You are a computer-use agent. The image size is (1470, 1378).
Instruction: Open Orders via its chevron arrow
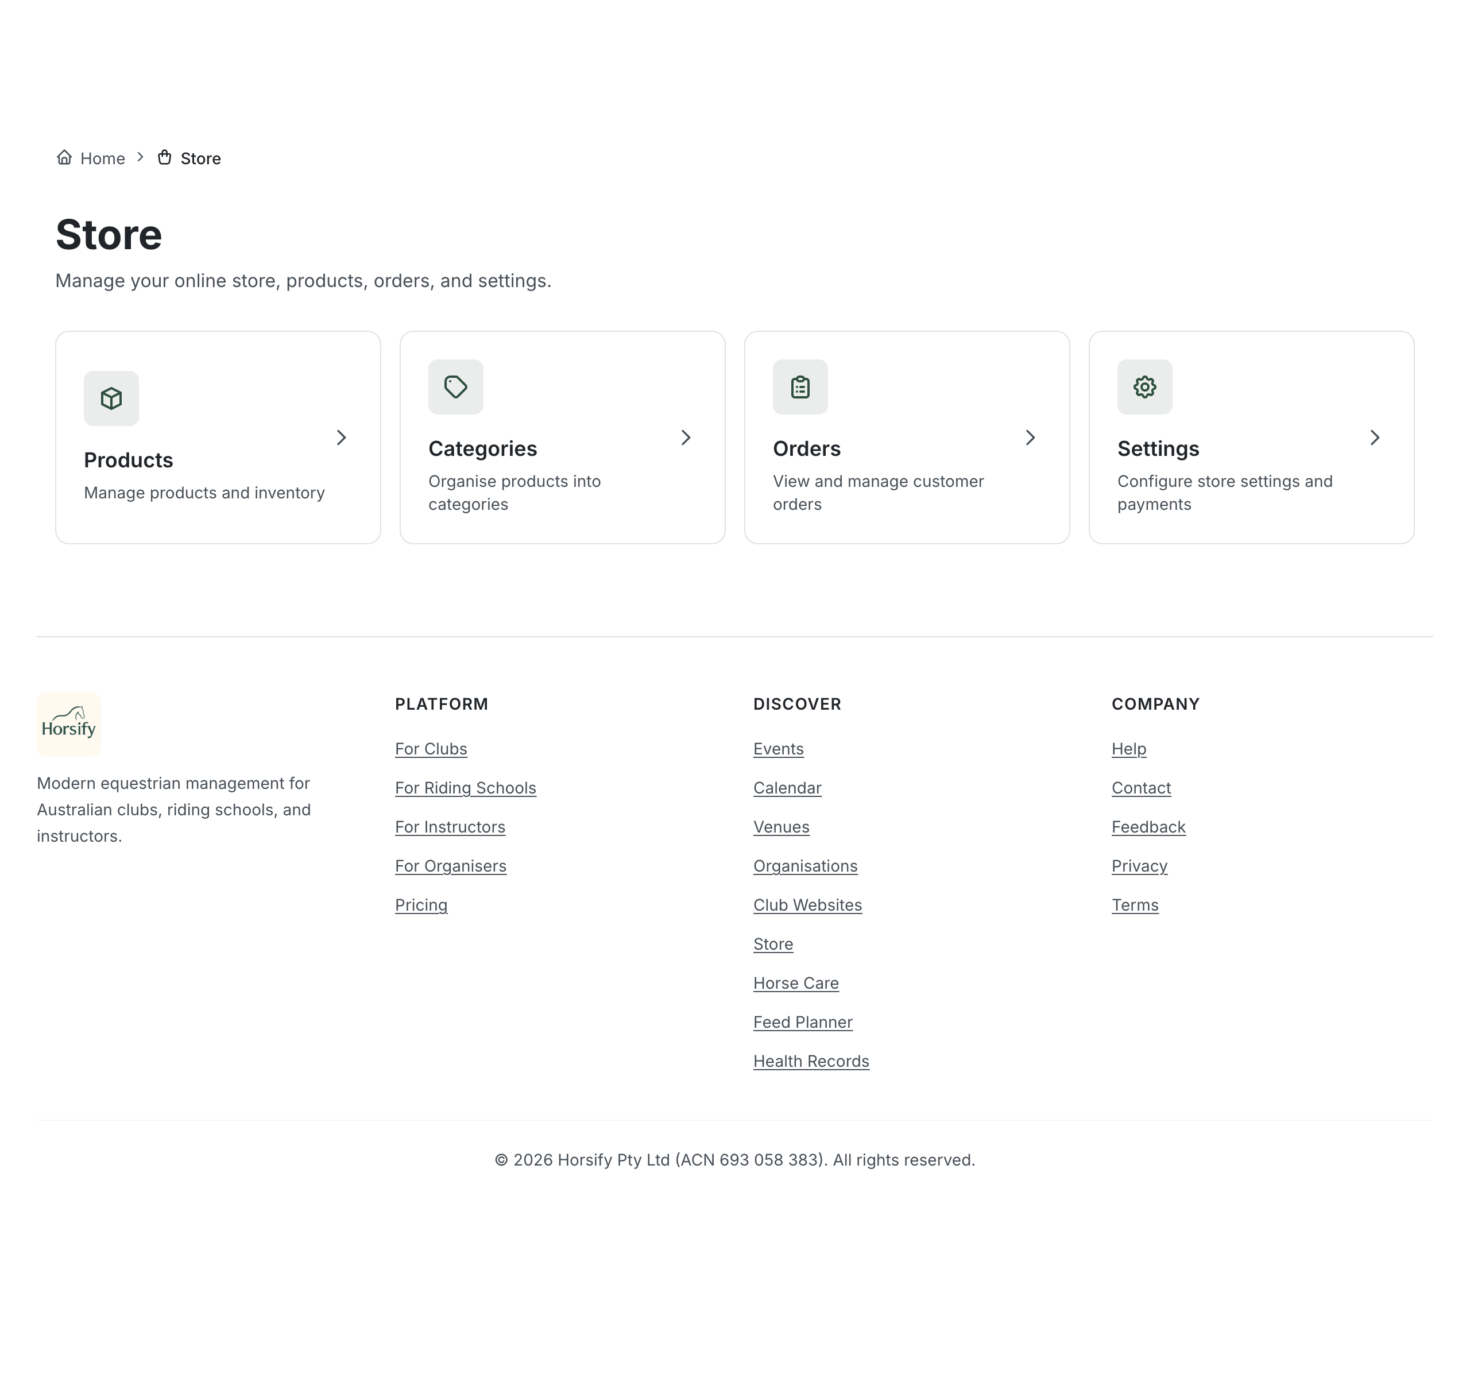[x=1030, y=438]
